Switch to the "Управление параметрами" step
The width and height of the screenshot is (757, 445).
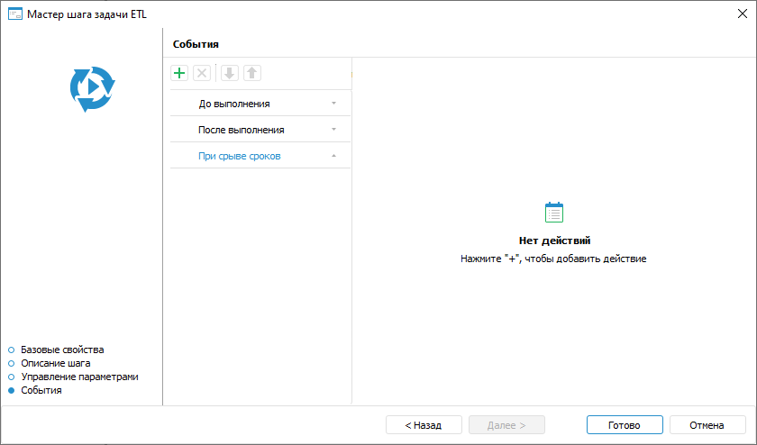(79, 377)
